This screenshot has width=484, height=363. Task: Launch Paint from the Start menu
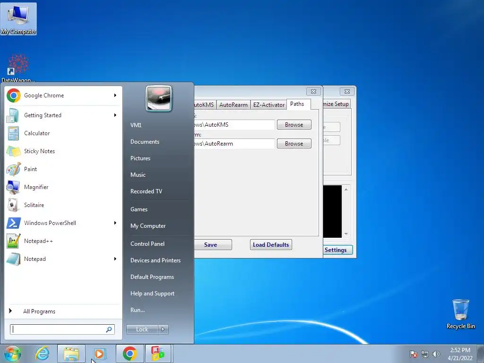63,169
